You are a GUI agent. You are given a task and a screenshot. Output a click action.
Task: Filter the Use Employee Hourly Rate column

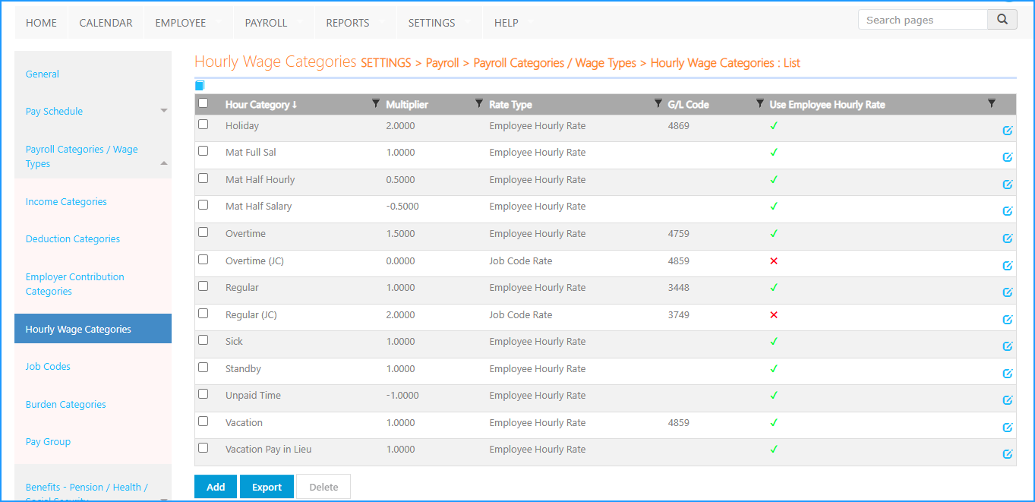point(991,103)
